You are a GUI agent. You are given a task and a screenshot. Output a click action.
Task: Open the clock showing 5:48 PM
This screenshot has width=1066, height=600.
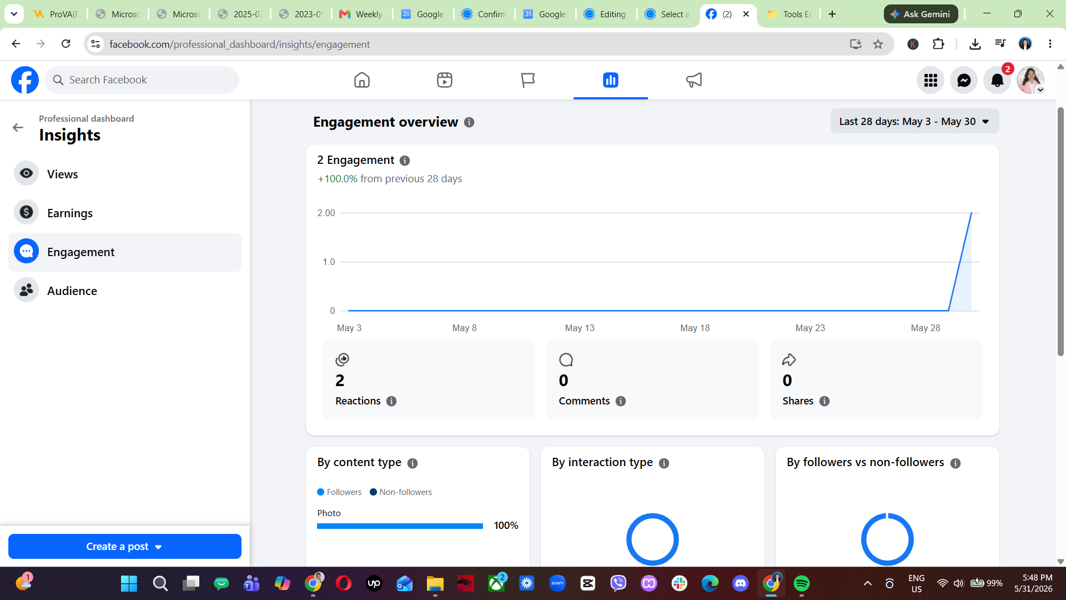click(x=1033, y=583)
